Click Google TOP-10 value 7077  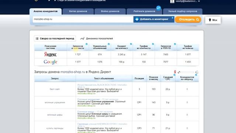coord(166,62)
